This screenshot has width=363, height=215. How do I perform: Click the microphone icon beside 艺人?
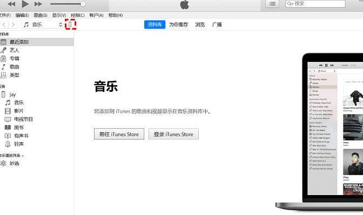3,50
